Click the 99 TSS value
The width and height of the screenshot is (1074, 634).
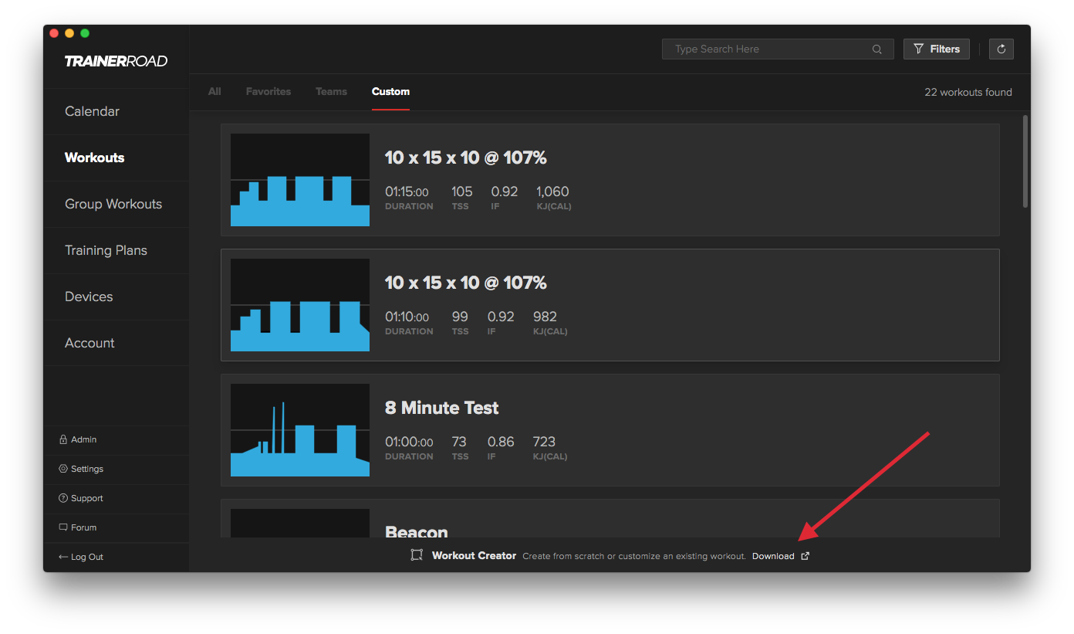(461, 317)
